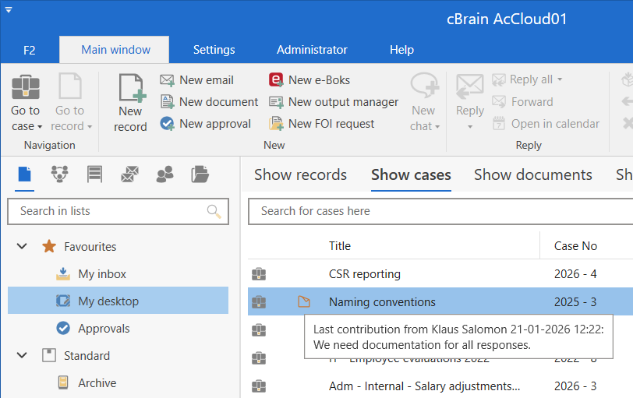This screenshot has height=398, width=633.
Task: Click the large Reply envelope icon
Action: pos(470,86)
